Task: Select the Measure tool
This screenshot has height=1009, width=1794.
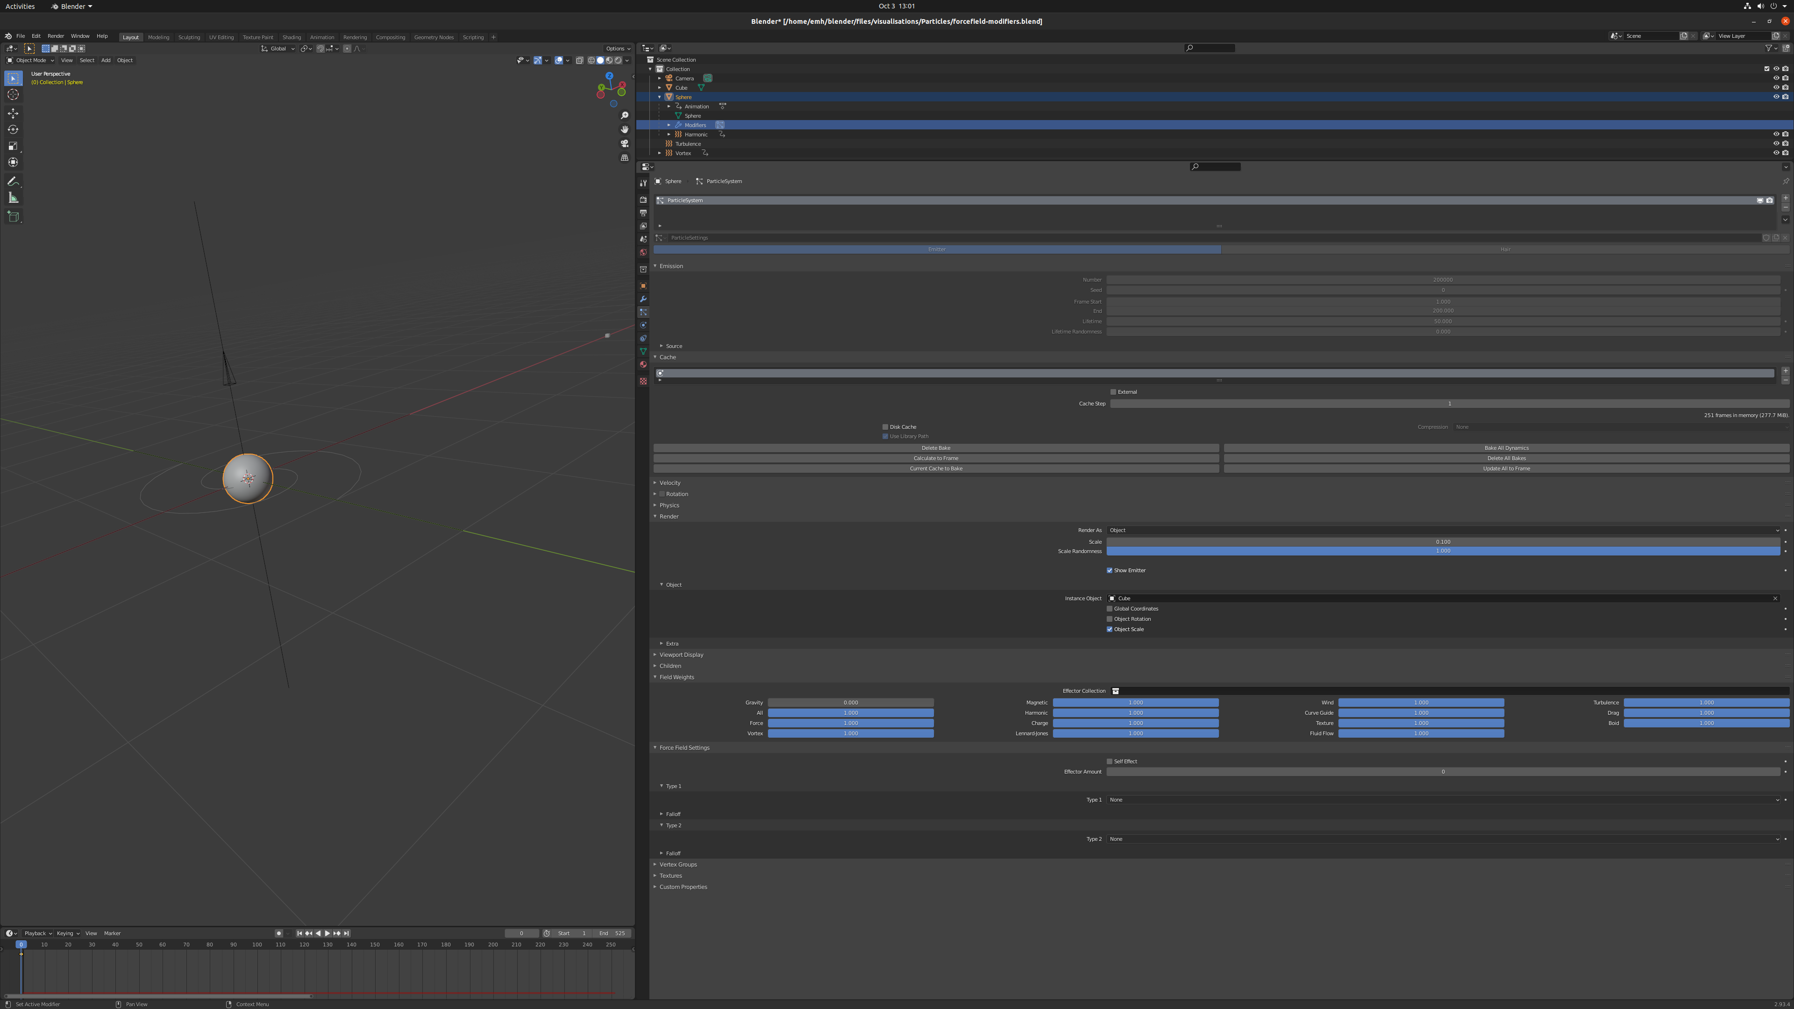Action: coord(13,198)
